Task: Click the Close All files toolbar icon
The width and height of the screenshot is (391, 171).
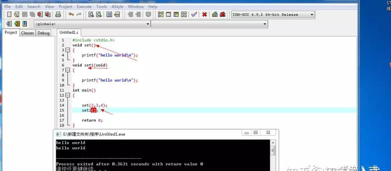Action: [x=48, y=14]
